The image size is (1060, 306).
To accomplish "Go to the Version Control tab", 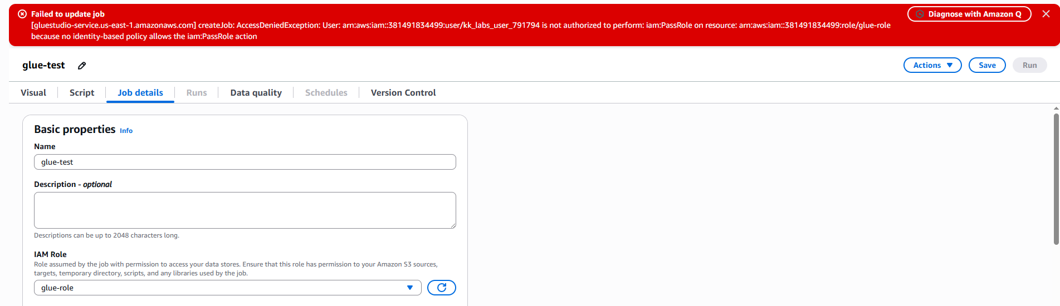I will [403, 93].
